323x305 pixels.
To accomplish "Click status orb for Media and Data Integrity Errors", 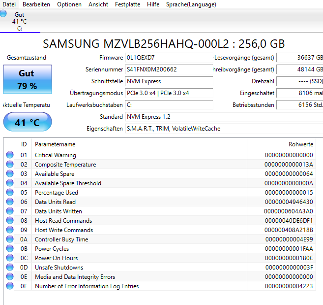I will pyautogui.click(x=10, y=276).
